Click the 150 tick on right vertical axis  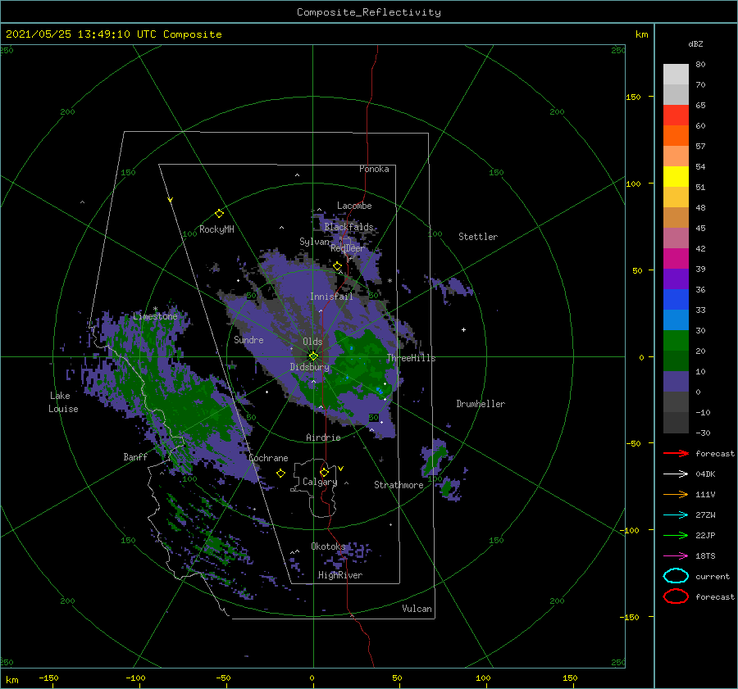pyautogui.click(x=633, y=97)
